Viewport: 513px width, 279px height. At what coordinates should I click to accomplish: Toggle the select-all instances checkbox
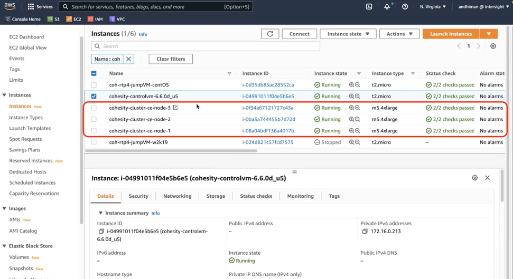click(94, 73)
